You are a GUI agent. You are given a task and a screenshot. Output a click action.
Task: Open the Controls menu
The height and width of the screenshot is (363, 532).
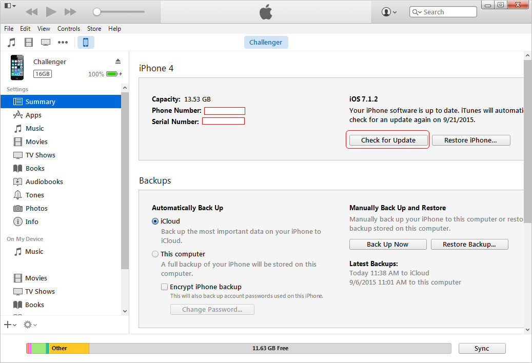click(68, 29)
